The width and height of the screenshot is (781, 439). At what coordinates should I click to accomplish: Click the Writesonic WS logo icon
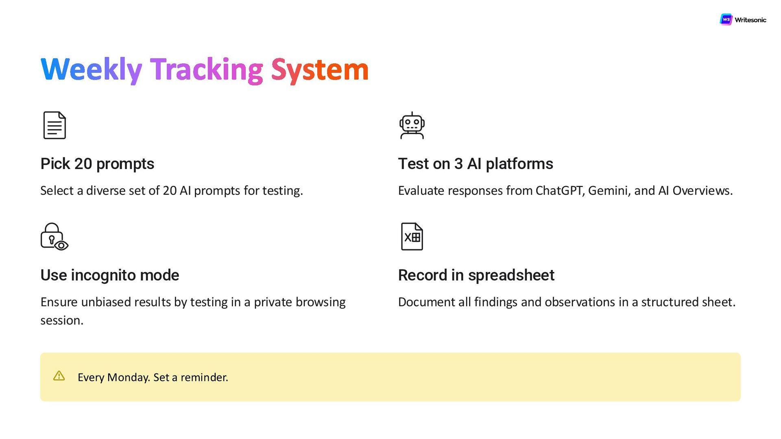pos(726,20)
